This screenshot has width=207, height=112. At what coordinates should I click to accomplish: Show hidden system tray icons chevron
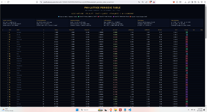click(188, 110)
